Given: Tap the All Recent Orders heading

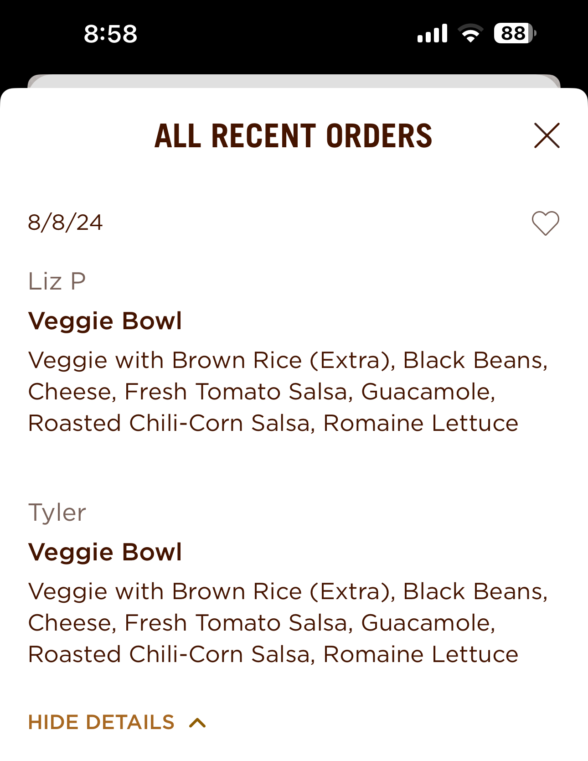Looking at the screenshot, I should [293, 136].
